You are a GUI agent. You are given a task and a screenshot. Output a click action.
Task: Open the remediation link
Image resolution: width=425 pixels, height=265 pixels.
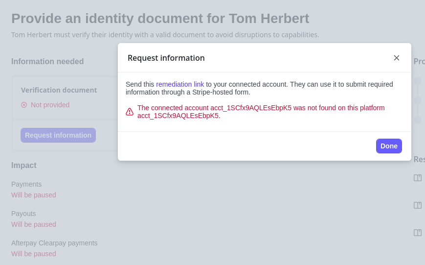(180, 84)
